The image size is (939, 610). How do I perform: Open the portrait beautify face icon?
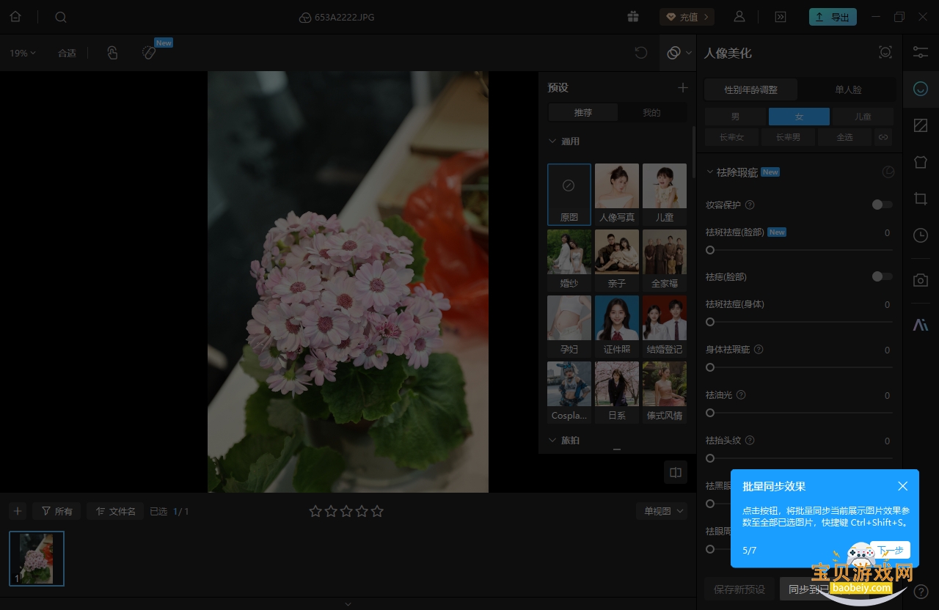tap(921, 89)
